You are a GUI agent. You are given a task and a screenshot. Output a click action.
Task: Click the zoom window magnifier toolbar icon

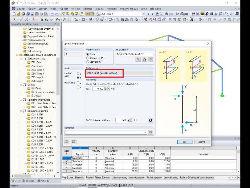click(x=150, y=19)
